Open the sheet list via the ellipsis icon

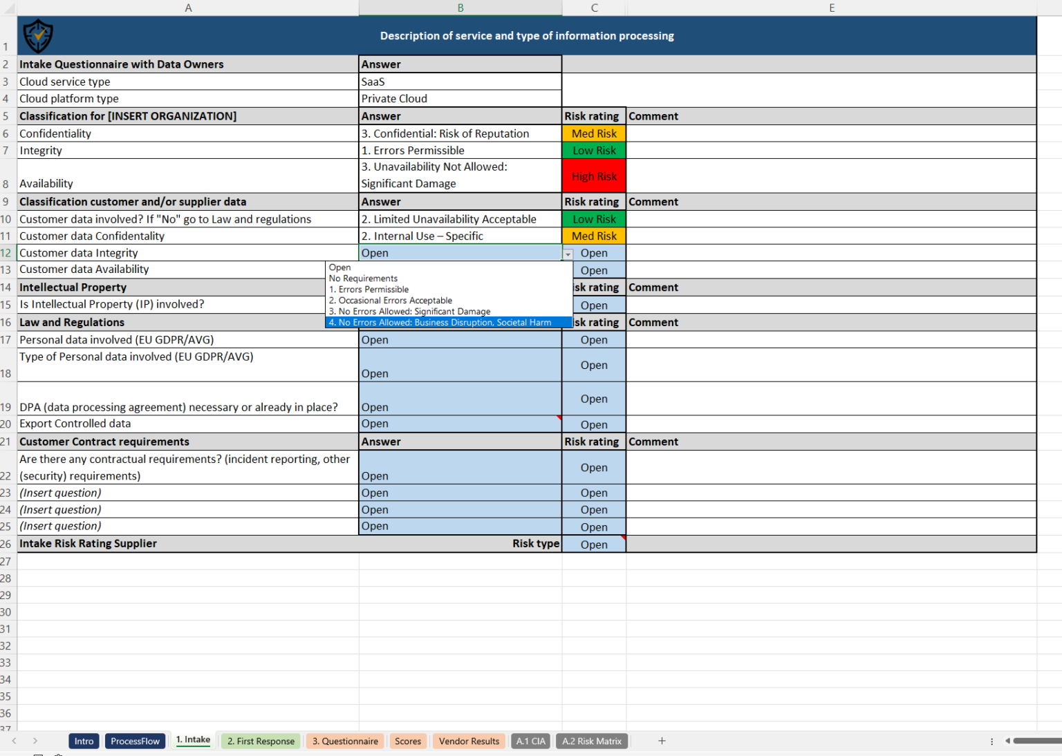click(x=991, y=740)
